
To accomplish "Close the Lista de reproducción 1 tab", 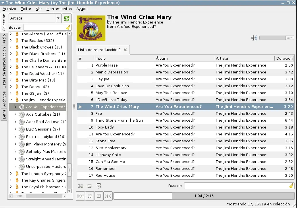I will tap(125, 50).
